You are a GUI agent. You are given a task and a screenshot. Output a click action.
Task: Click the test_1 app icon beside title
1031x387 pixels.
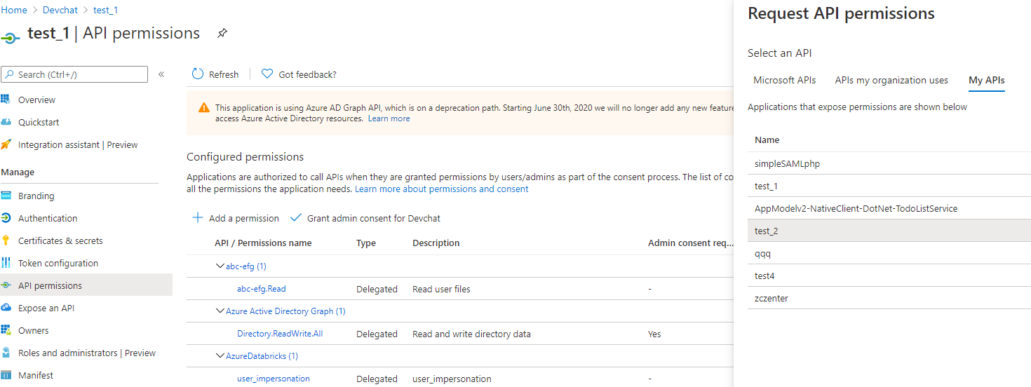point(11,37)
